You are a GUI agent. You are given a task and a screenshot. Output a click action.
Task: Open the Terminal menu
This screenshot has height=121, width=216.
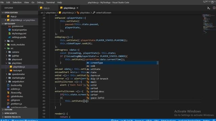(50, 2)
